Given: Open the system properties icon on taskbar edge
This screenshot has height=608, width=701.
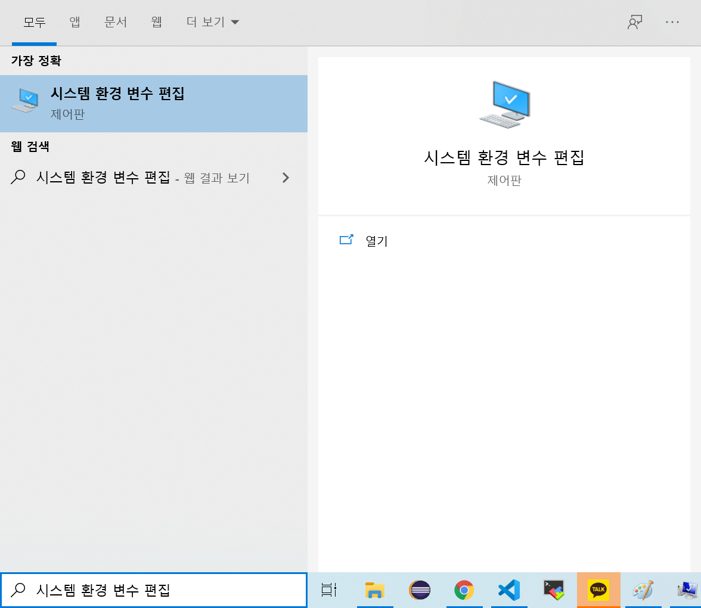Looking at the screenshot, I should click(x=688, y=590).
